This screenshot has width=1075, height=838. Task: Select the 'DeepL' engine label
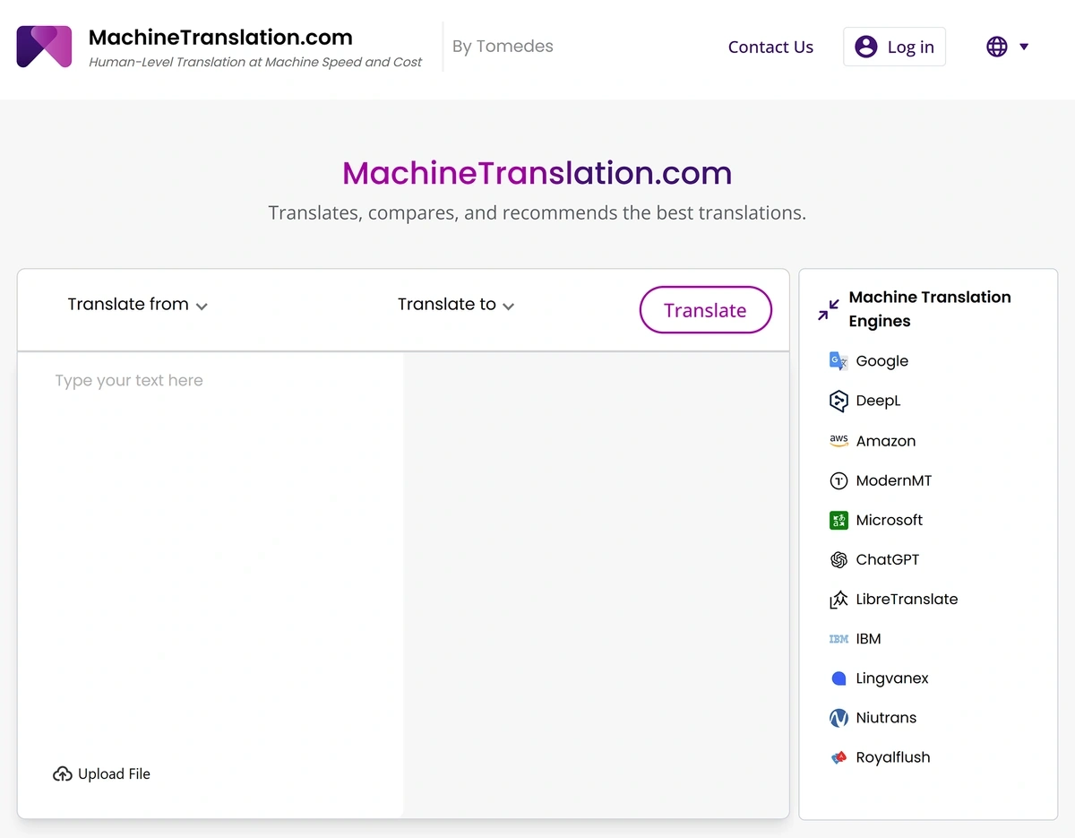coord(878,401)
